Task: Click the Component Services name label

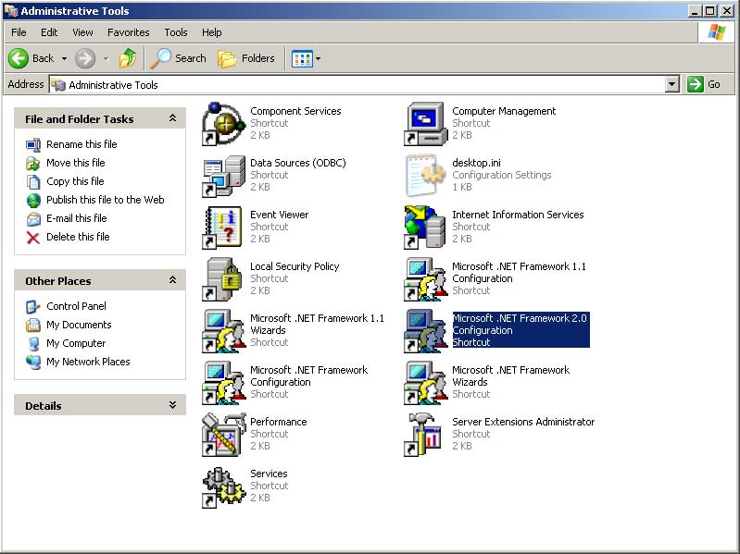Action: 295,111
